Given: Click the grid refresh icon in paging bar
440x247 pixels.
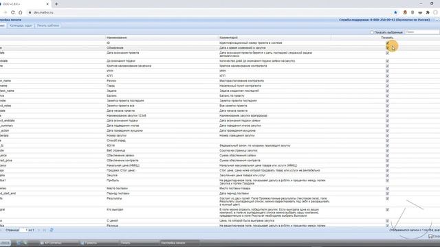Looking at the screenshot, I should click(x=52, y=230).
